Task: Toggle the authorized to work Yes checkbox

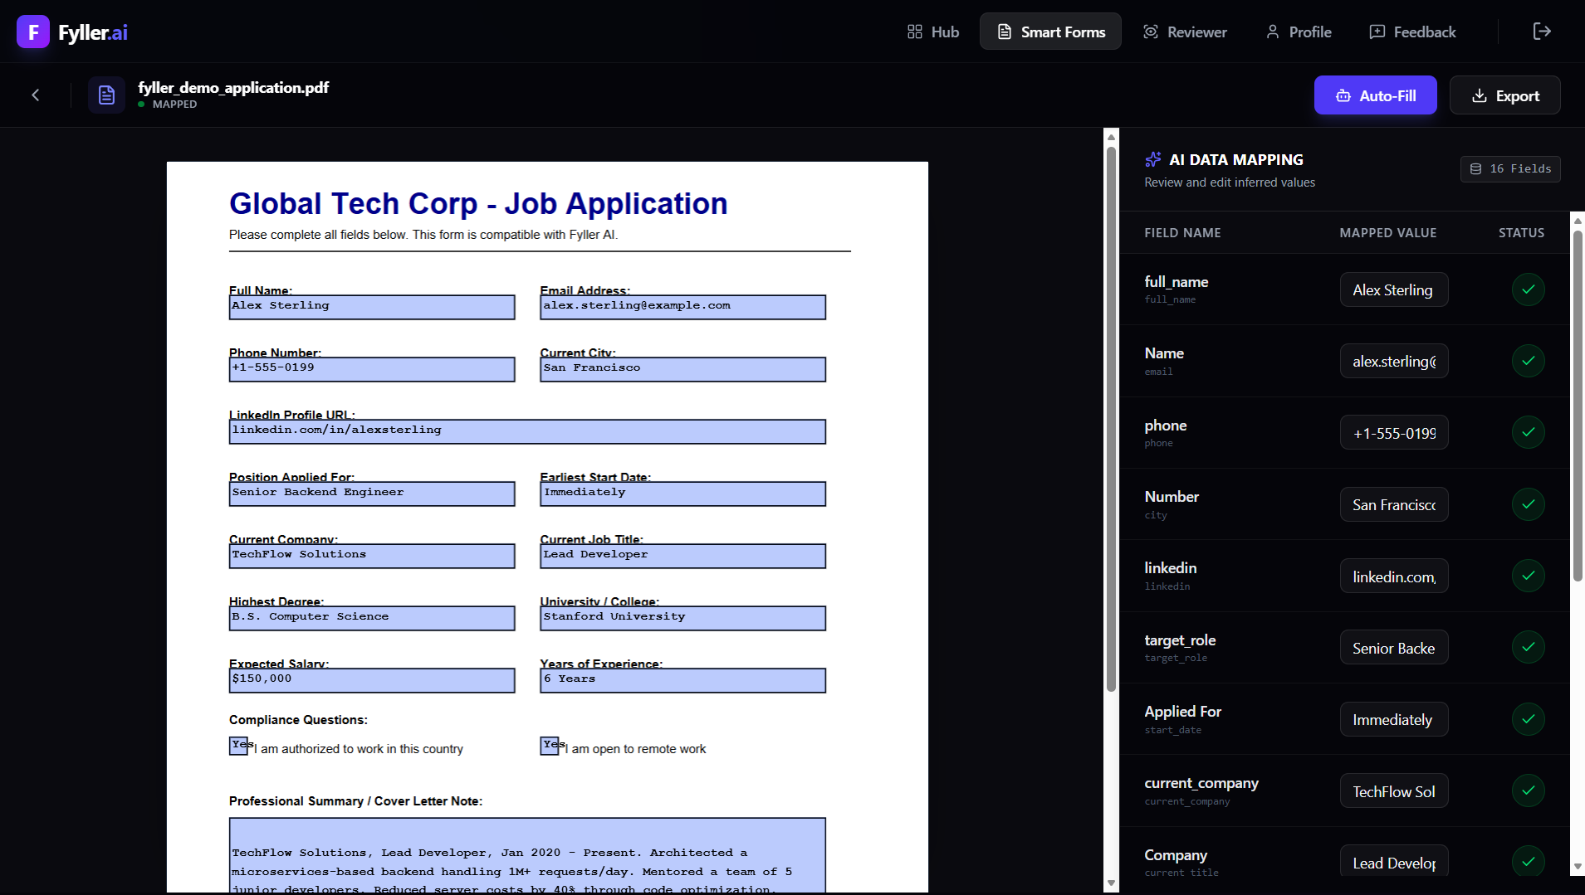Action: click(x=237, y=745)
